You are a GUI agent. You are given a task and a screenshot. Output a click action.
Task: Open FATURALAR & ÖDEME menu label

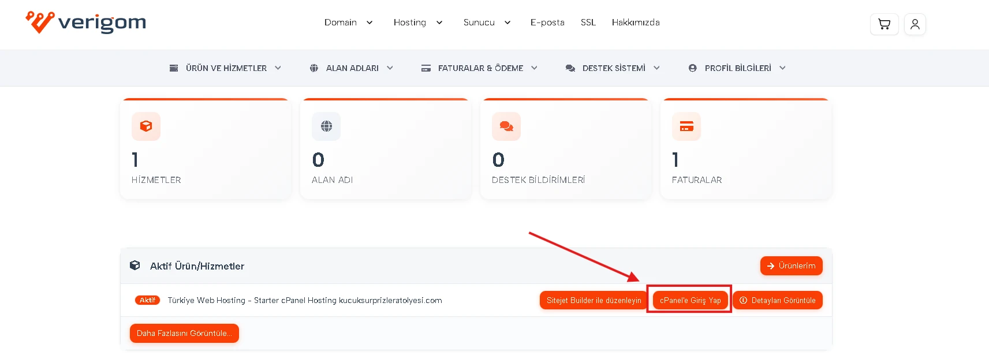(480, 68)
